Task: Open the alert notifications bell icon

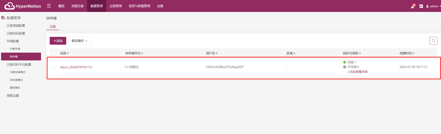Action: 413,6
